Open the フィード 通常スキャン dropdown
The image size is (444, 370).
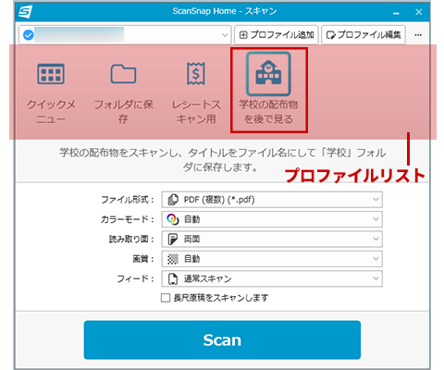[x=272, y=278]
